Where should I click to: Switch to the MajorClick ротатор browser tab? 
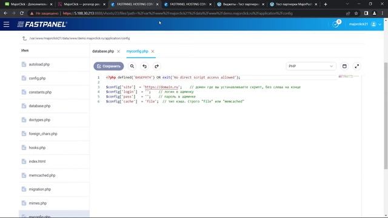click(82, 4)
